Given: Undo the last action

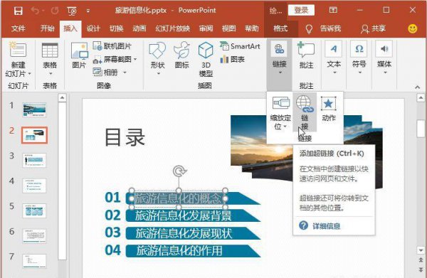Looking at the screenshot, I should tap(35, 11).
